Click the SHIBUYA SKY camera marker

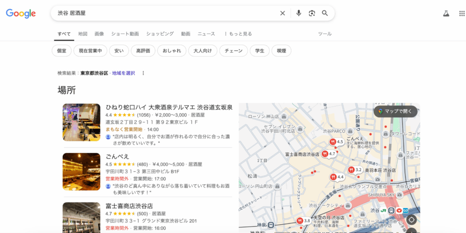click(x=400, y=194)
